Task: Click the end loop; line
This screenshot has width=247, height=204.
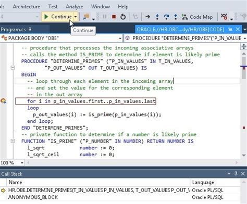Action: pos(40,121)
